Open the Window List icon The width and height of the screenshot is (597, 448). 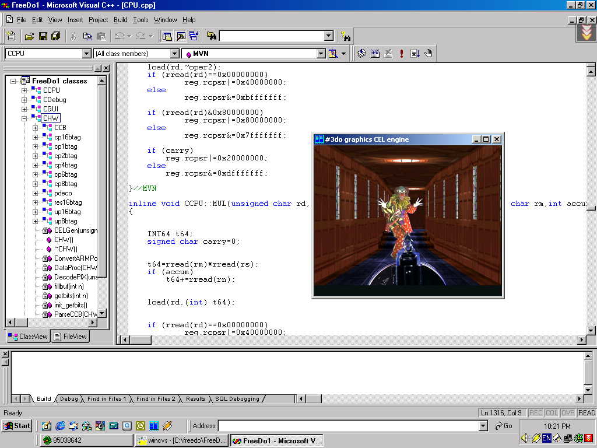194,36
